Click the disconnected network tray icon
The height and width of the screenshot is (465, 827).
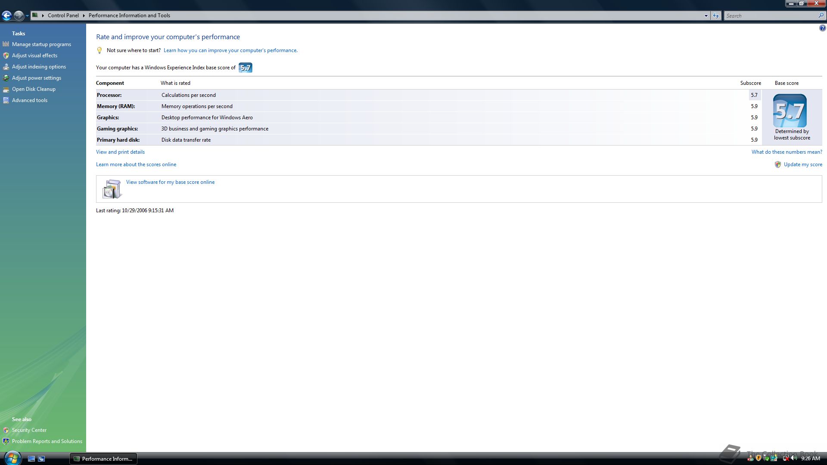click(x=786, y=458)
